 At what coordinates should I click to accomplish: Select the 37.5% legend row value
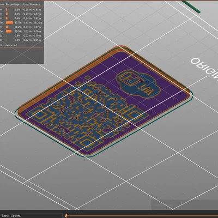point(18,23)
